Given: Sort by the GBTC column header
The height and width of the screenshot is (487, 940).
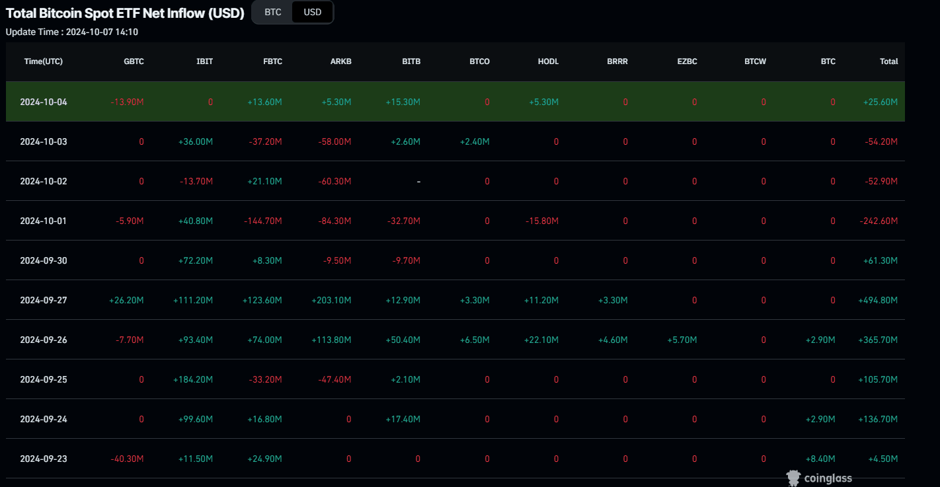Looking at the screenshot, I should pos(134,61).
